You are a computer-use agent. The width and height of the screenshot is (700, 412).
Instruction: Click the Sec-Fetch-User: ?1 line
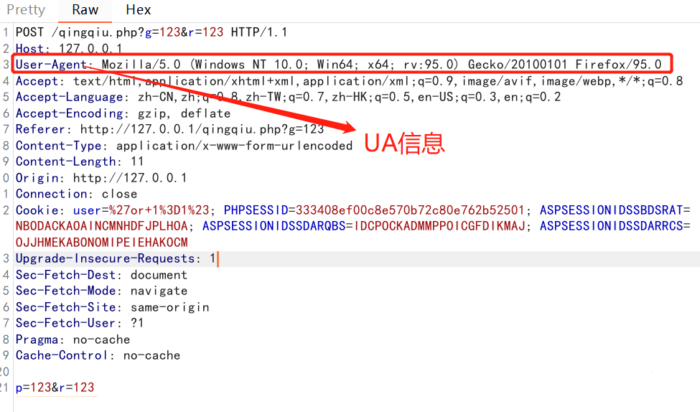coord(80,323)
